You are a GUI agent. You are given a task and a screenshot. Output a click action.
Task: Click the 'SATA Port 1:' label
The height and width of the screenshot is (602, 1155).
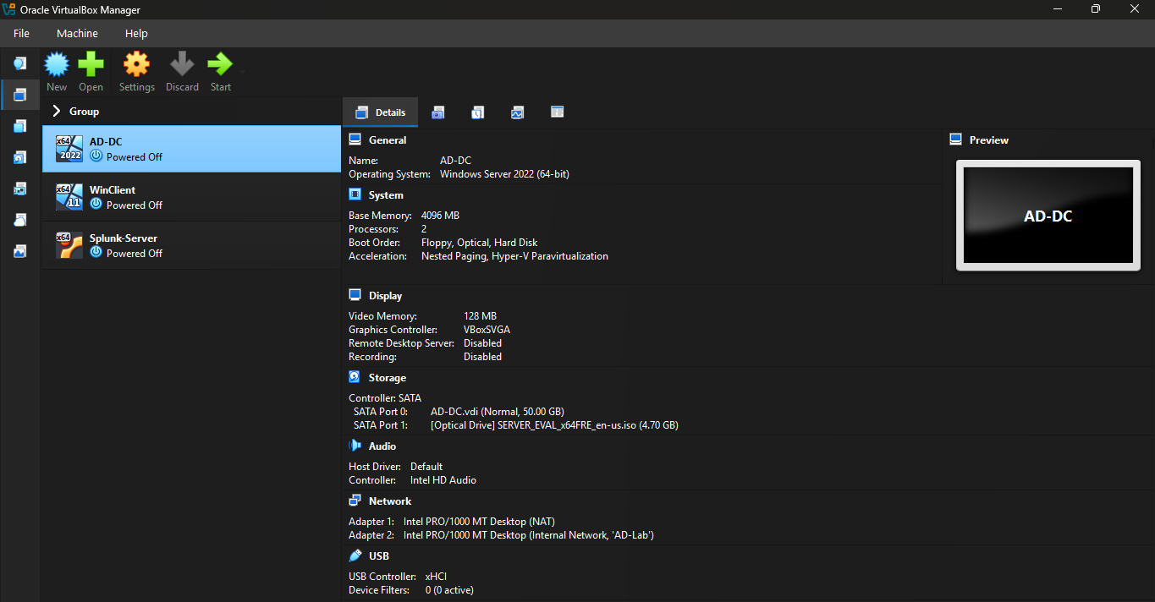coord(380,425)
